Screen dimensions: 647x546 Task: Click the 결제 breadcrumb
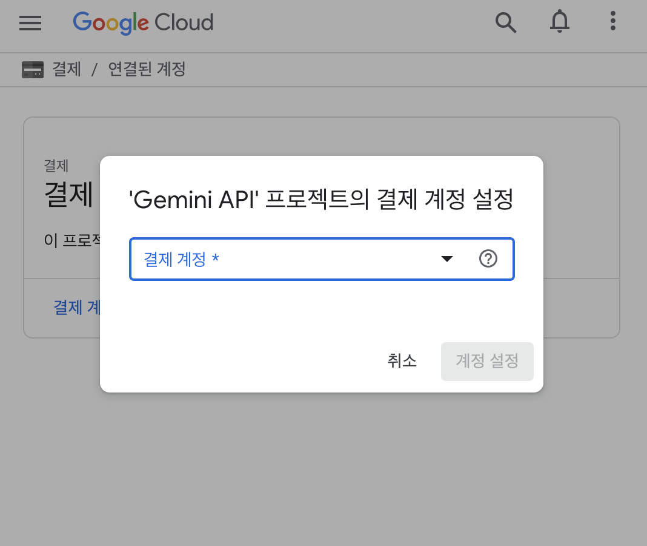click(x=67, y=69)
